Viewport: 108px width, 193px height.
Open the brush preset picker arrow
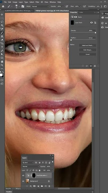point(19,6)
